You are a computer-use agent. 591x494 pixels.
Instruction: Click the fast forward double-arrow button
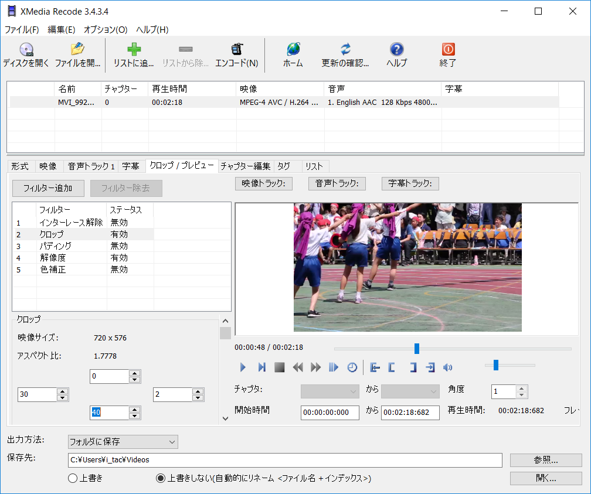tap(315, 367)
